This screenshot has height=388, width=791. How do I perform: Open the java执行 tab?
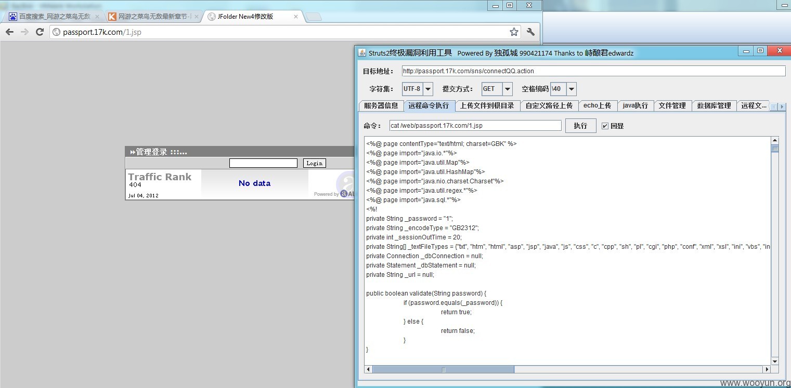pyautogui.click(x=636, y=105)
